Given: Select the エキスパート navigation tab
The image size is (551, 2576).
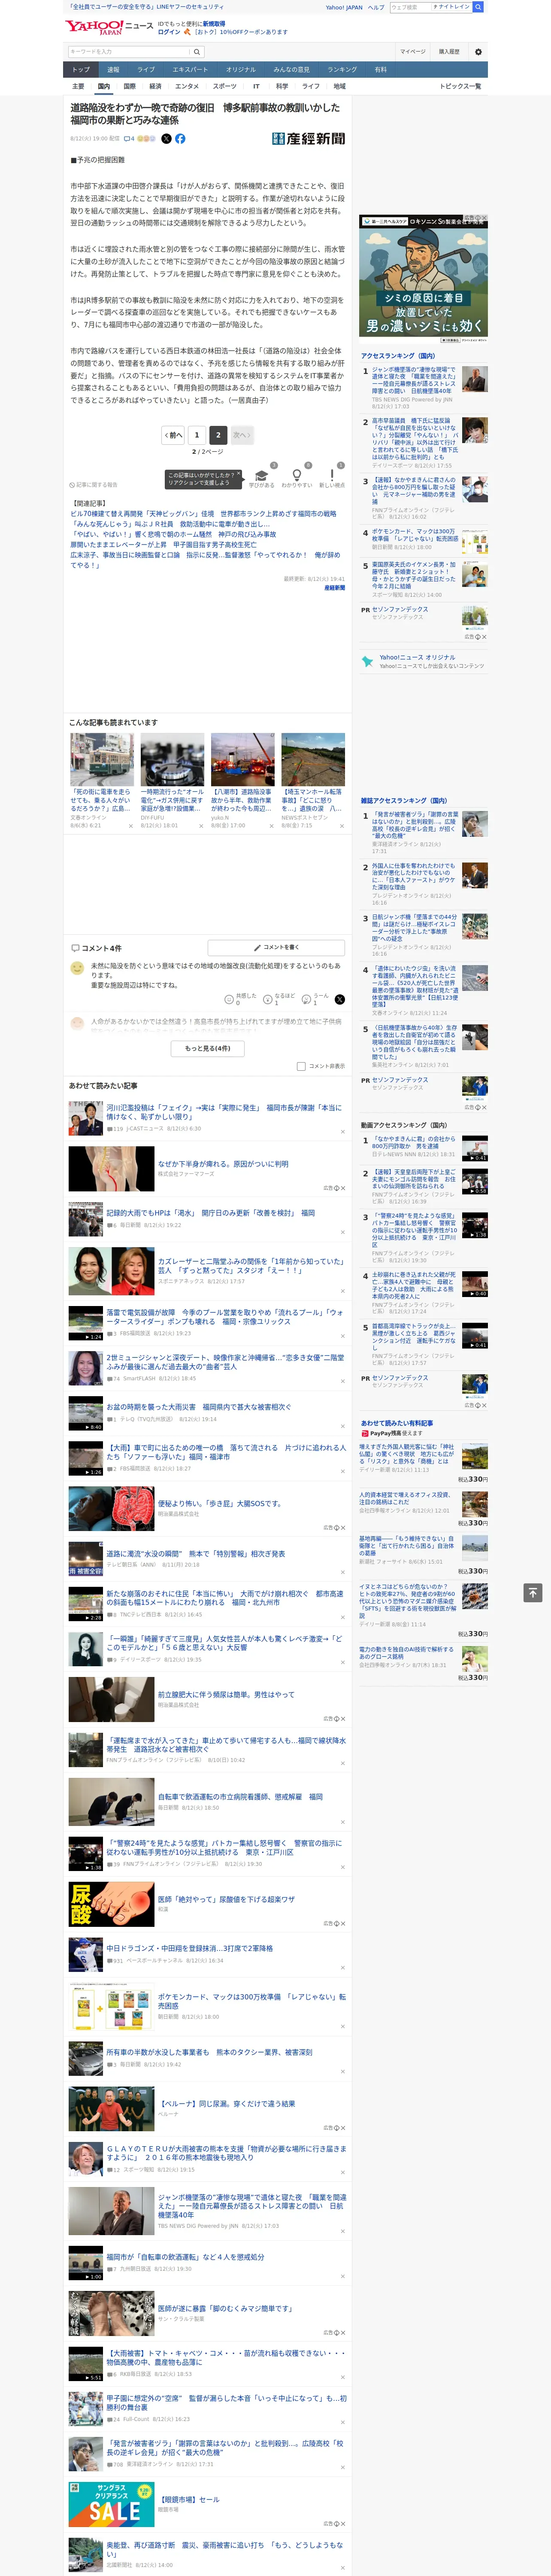Looking at the screenshot, I should pos(190,70).
